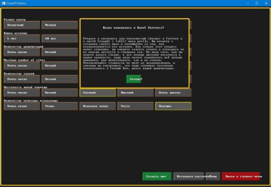The width and height of the screenshot is (271, 187).
Task: Open Детальная настройка advanced settings
Action: pos(189,176)
